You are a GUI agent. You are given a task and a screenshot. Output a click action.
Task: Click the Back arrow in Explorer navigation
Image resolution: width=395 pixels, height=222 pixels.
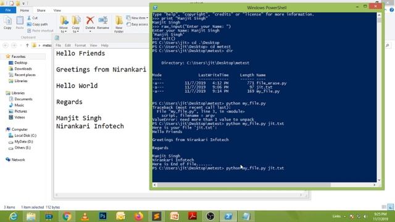6,45
